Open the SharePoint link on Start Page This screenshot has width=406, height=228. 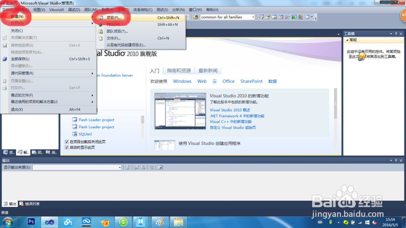click(x=251, y=81)
